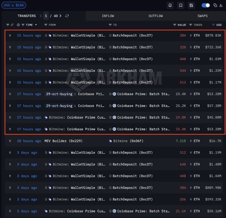Open BatchDeposit (0xcD7) in $1.03M row
Image resolution: width=226 pixels, height=218 pixels.
coord(132,59)
